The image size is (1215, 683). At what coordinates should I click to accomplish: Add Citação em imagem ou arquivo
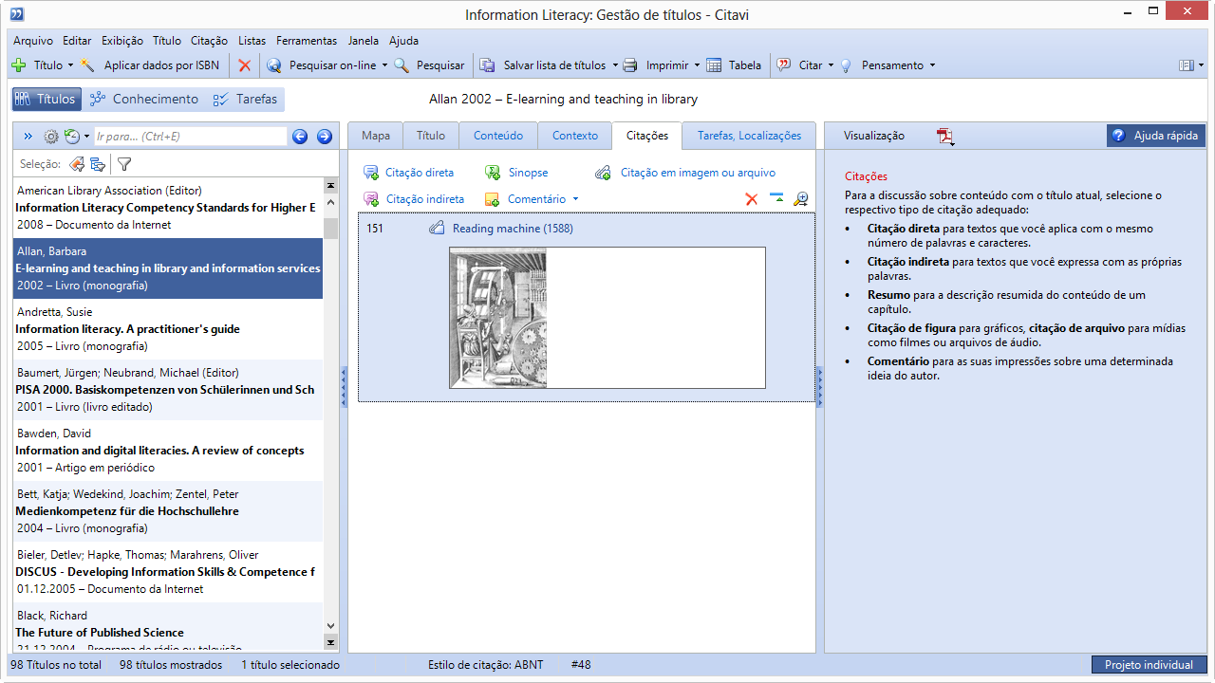pos(685,173)
